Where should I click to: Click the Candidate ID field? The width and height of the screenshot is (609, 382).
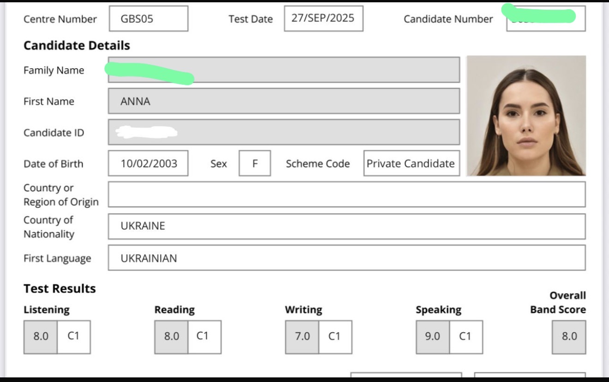pyautogui.click(x=284, y=133)
